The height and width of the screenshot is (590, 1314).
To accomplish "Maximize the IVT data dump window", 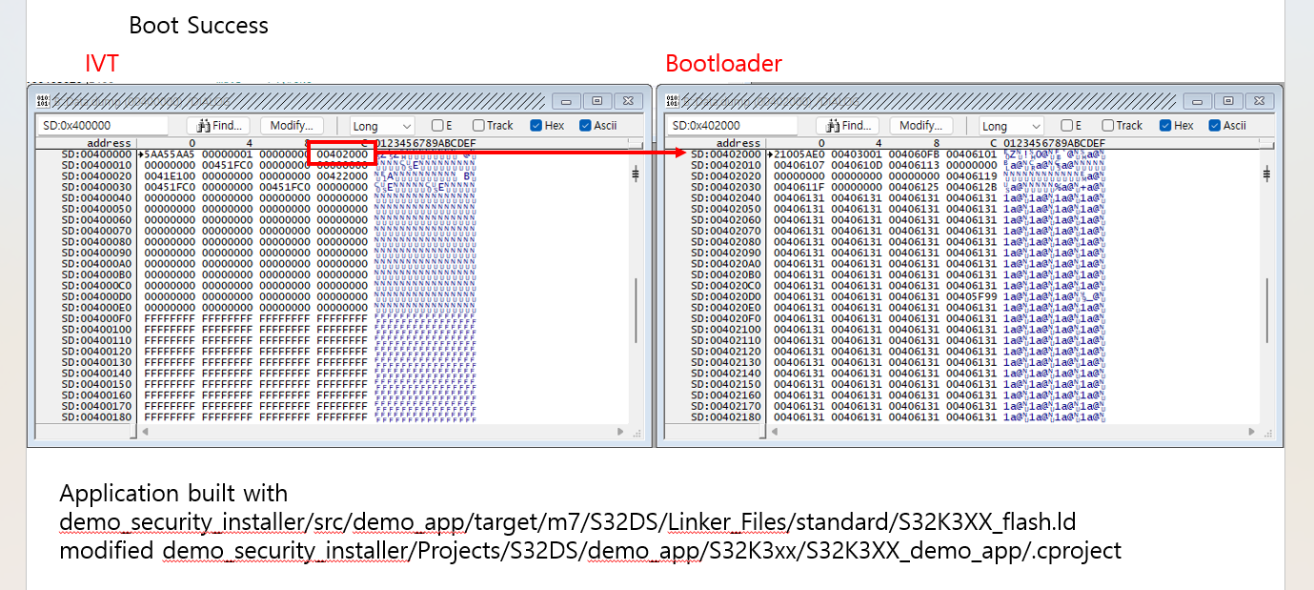I will 597,101.
